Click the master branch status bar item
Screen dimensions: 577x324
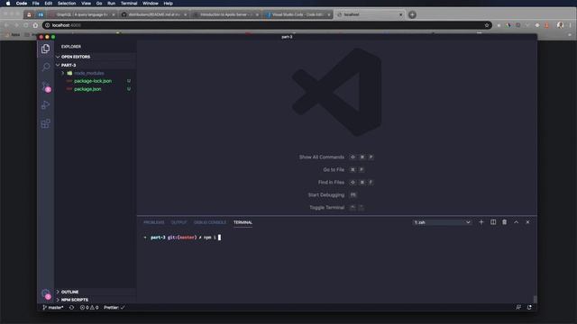point(53,308)
